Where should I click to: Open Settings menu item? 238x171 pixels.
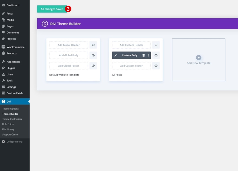15,87
